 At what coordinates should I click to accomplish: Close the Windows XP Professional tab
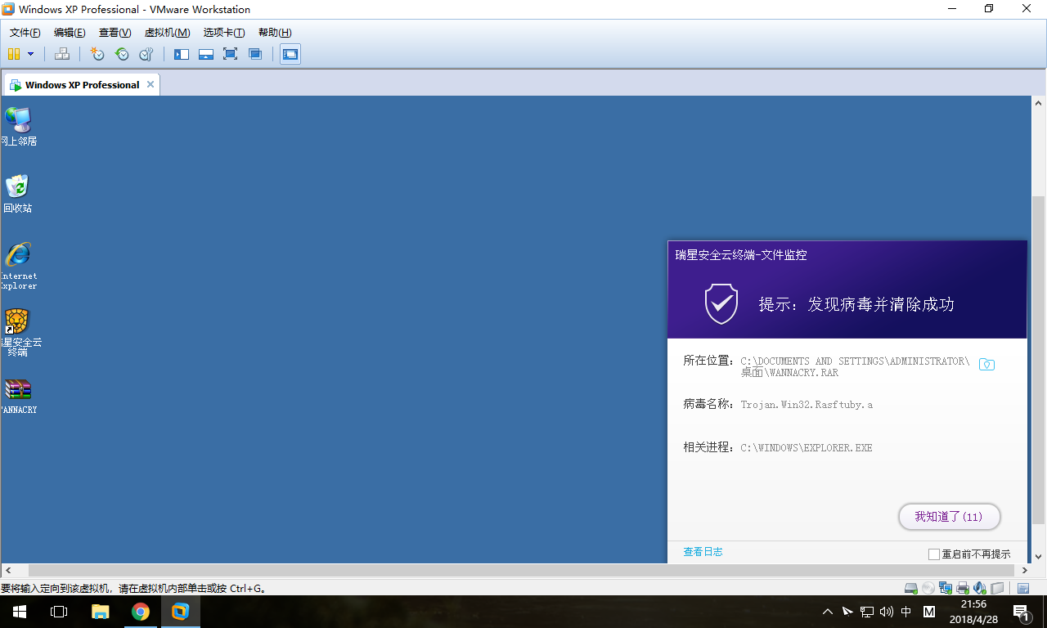coord(150,85)
